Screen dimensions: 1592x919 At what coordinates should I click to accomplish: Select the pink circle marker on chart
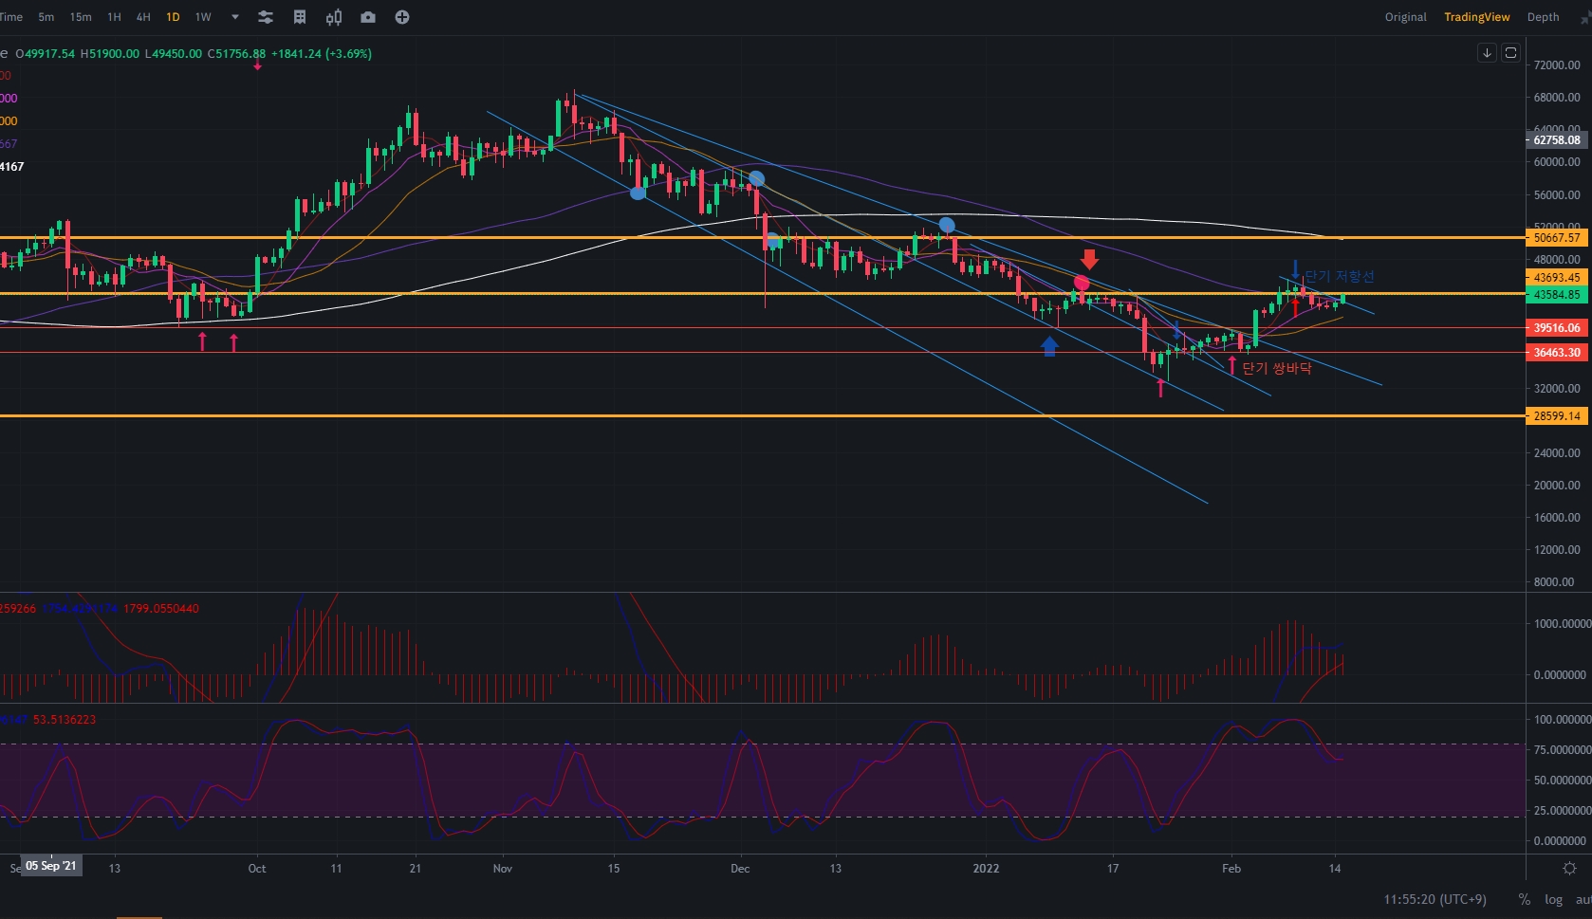pyautogui.click(x=1082, y=283)
